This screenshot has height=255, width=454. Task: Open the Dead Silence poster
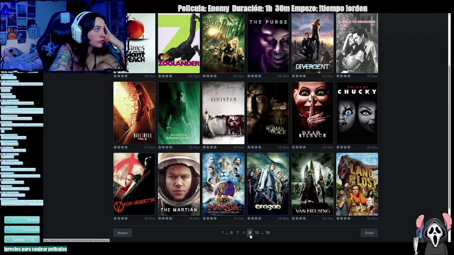pos(312,113)
